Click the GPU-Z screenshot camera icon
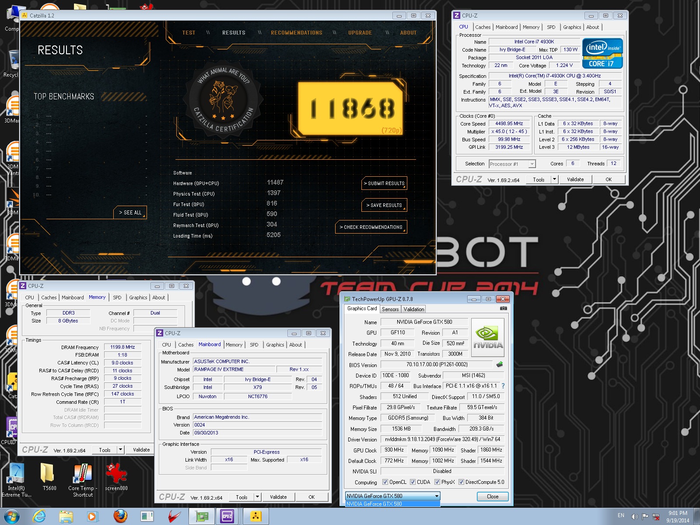 (504, 308)
